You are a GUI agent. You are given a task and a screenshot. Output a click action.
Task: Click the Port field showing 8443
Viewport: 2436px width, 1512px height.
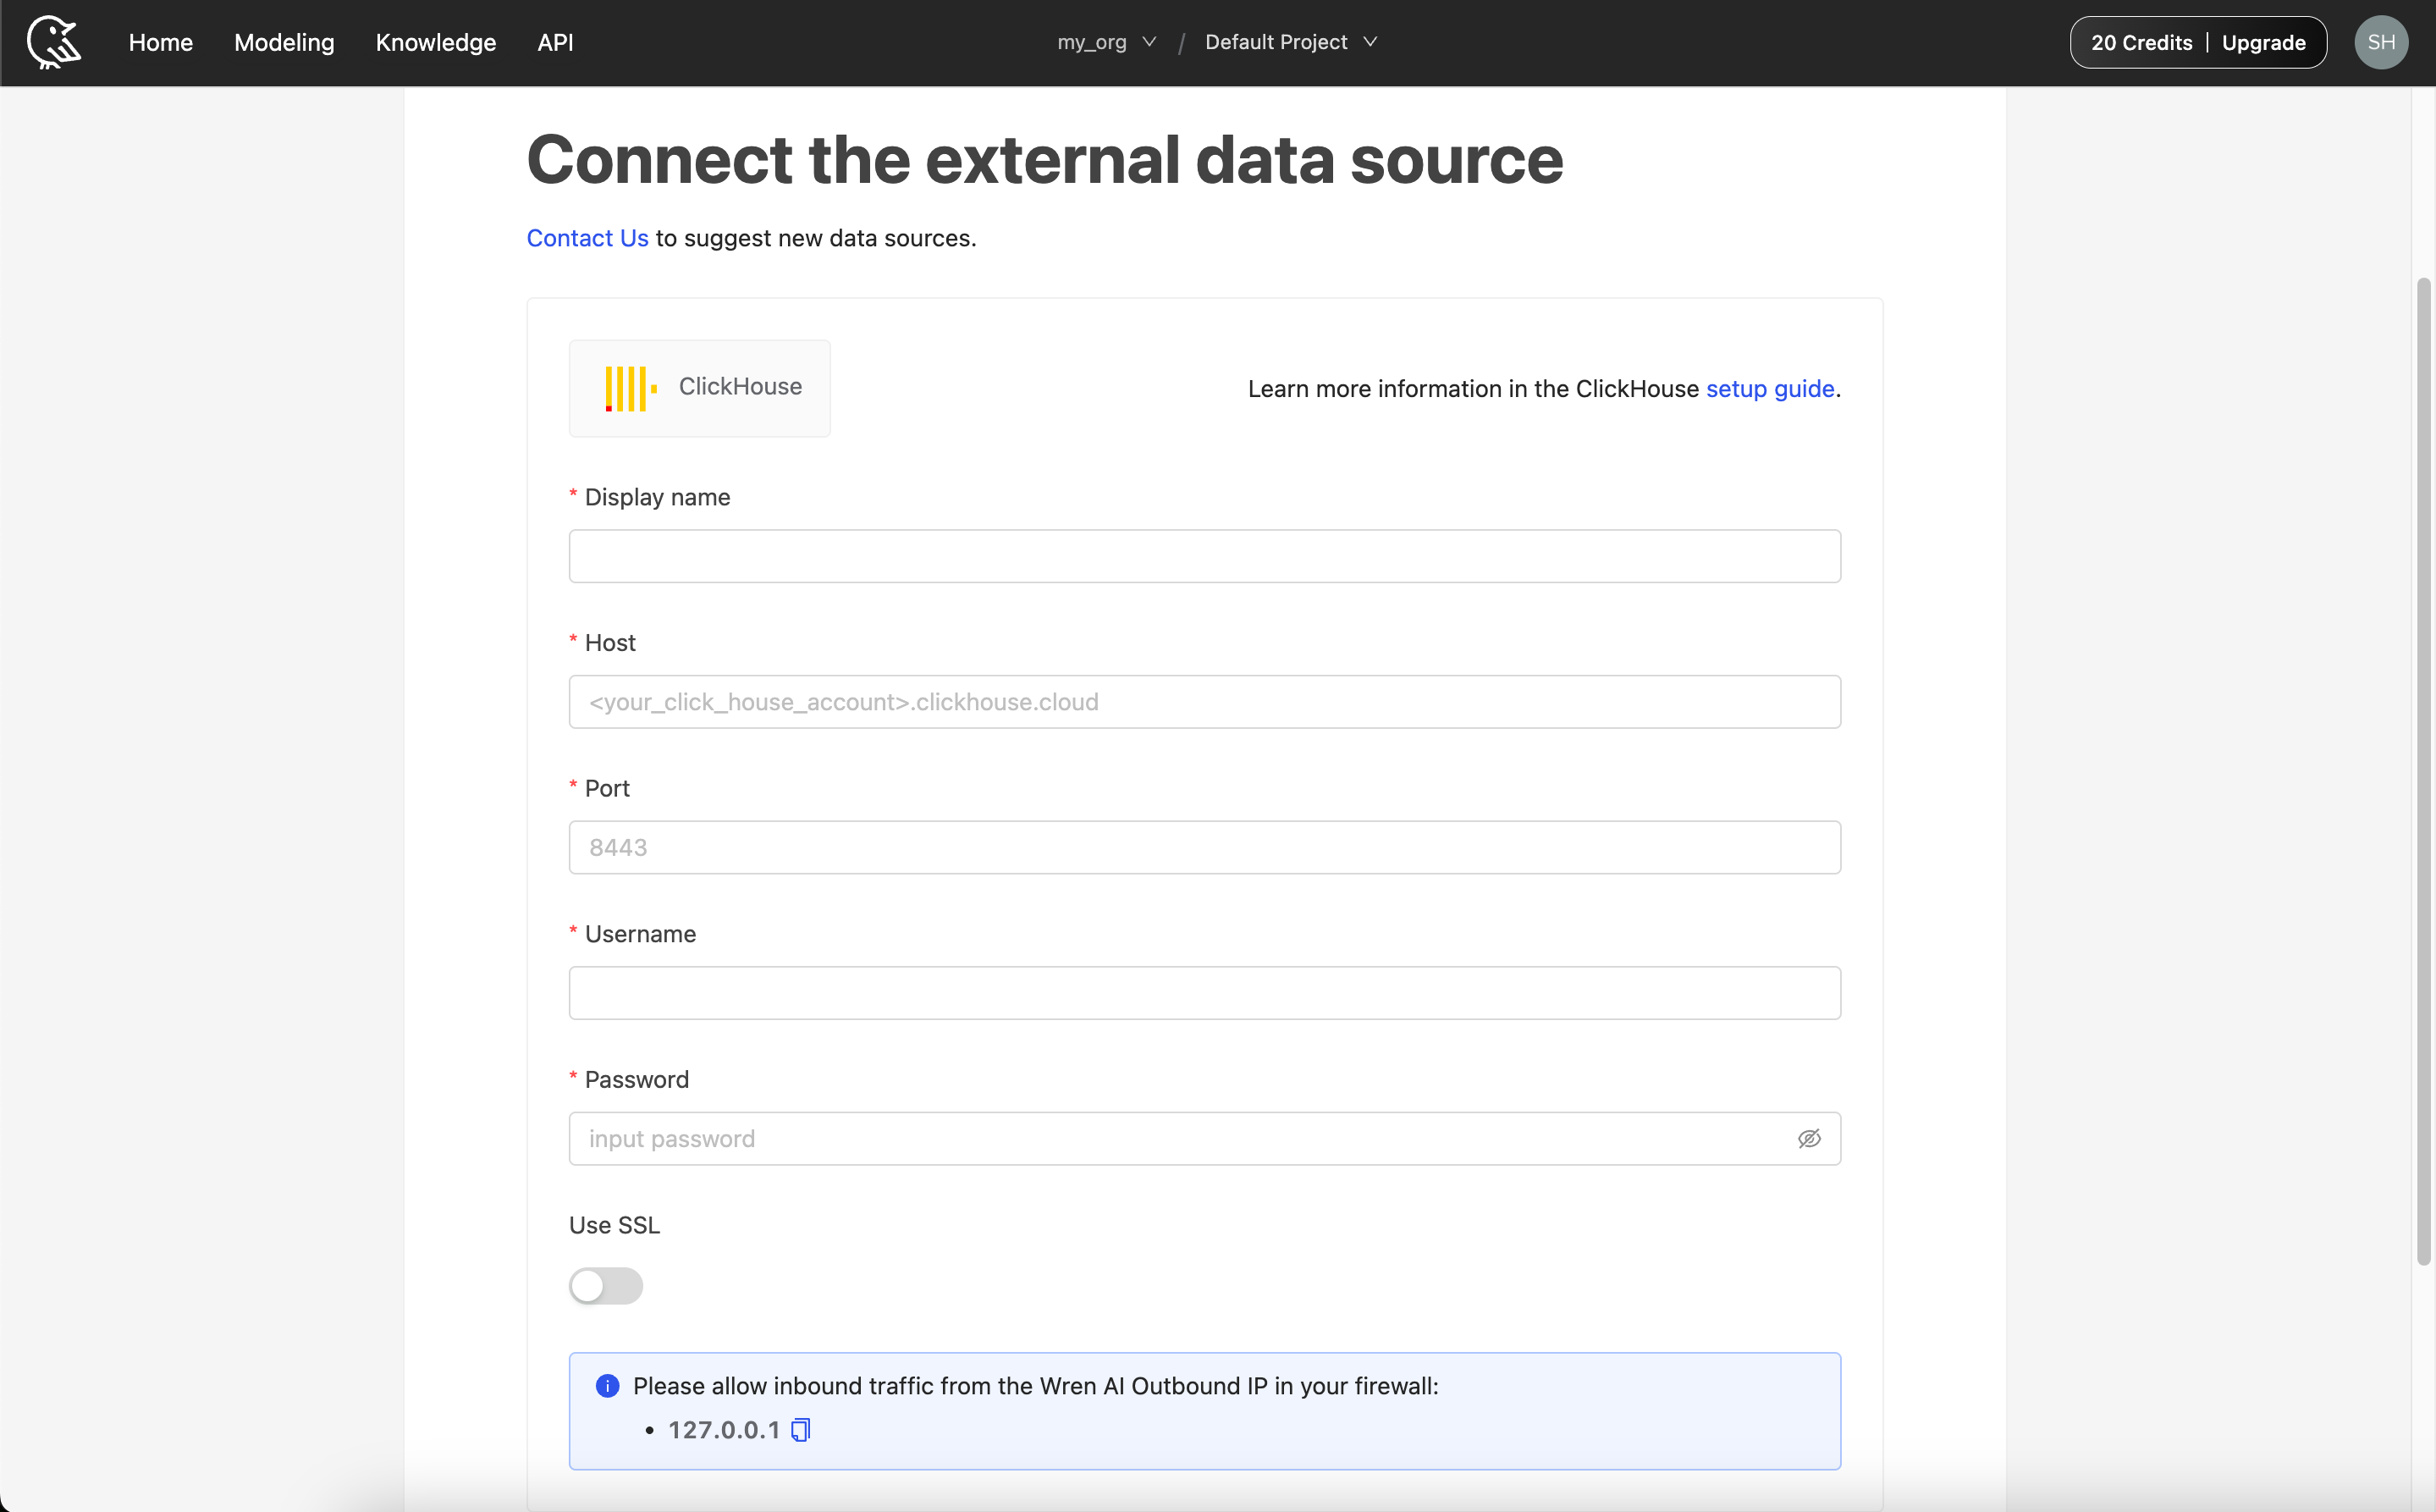pos(1204,848)
